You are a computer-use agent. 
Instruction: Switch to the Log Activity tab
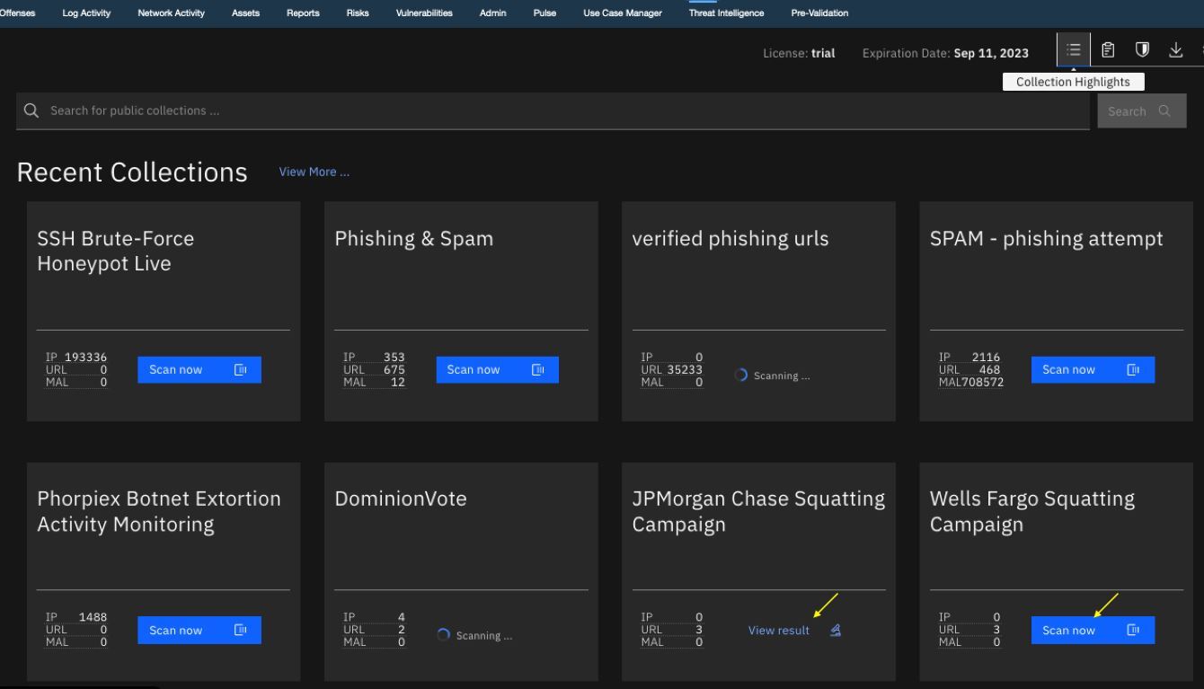86,13
